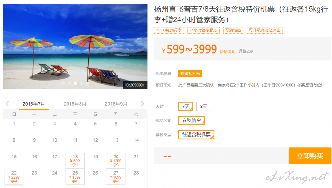This screenshot has height=188, width=332.
Task: Select July 22 priced ¥2299
Action: [14, 177]
